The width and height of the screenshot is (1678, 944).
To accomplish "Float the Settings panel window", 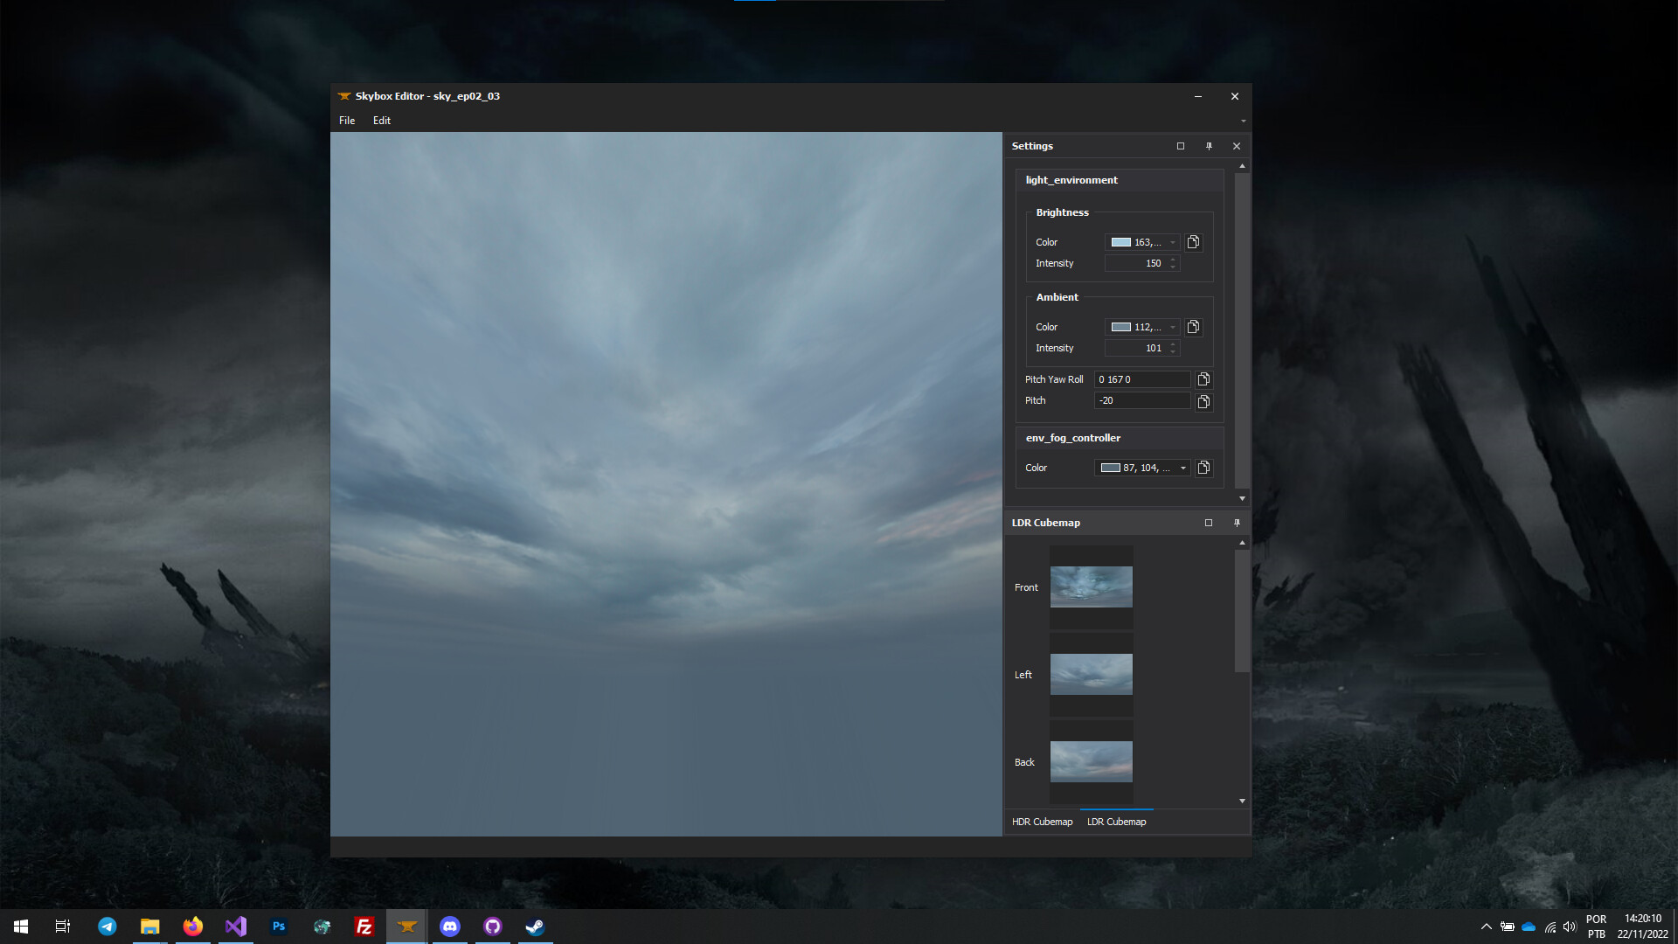I will (1181, 146).
